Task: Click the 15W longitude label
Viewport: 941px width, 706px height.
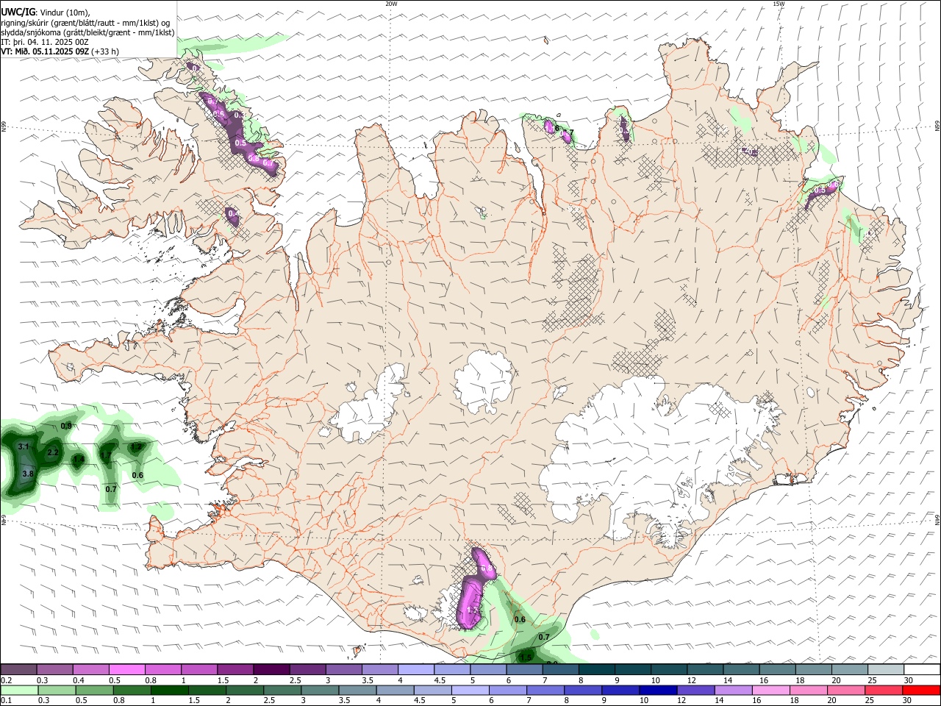Action: click(x=779, y=4)
